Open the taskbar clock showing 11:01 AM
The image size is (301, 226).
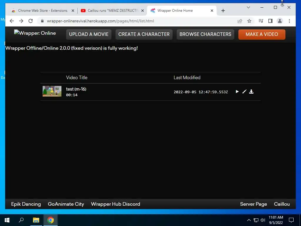(276, 220)
